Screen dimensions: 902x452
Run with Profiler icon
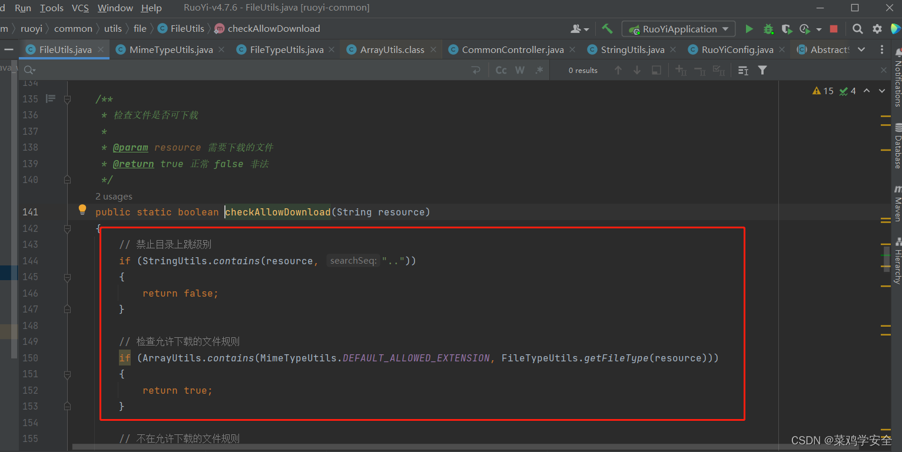(x=805, y=29)
